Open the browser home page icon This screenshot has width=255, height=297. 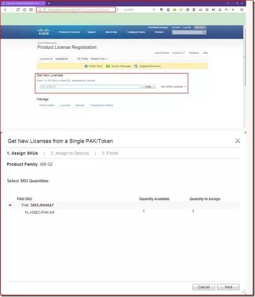click(24, 9)
